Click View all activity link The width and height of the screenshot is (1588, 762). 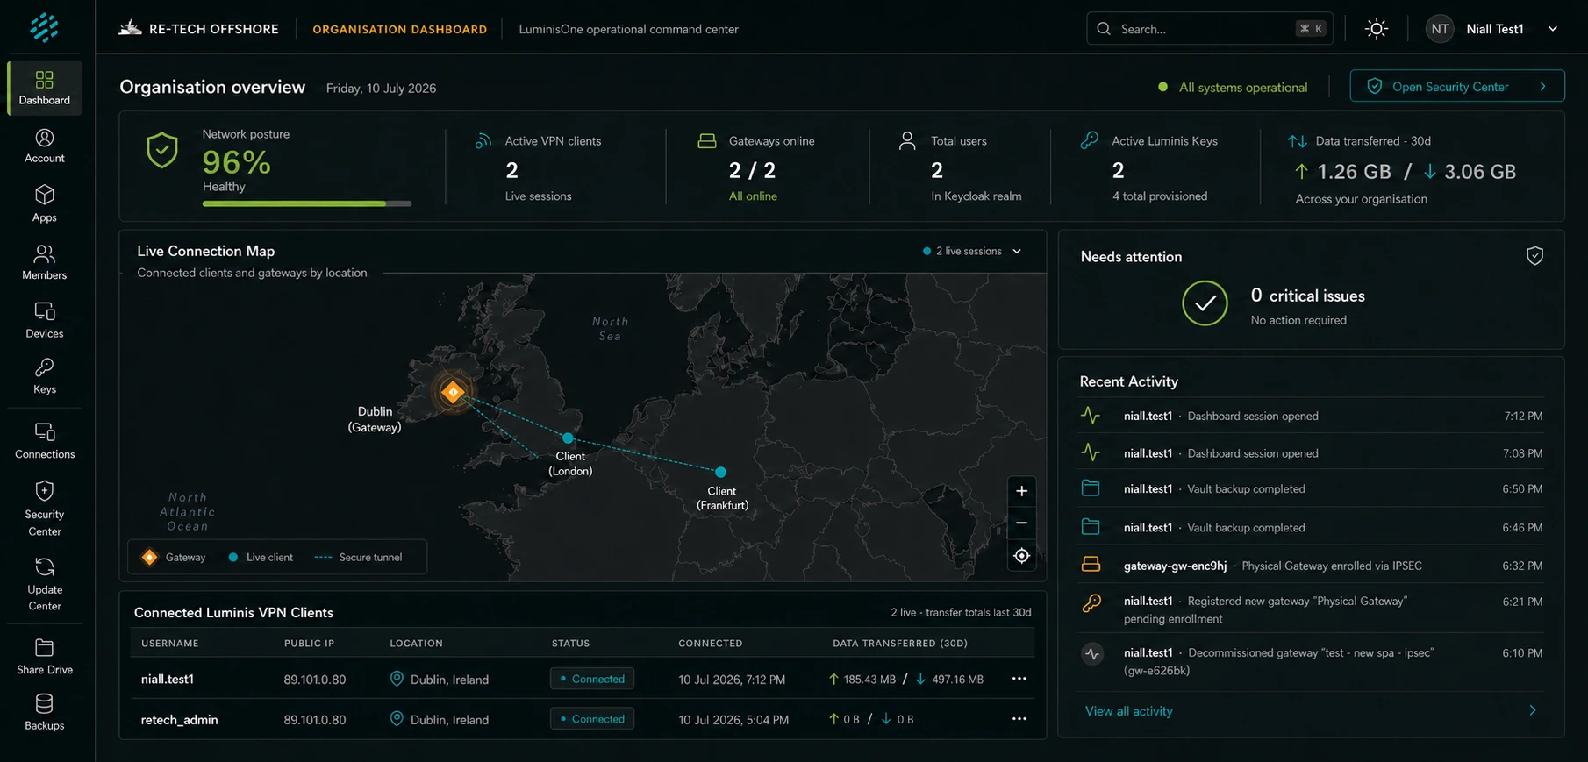click(x=1128, y=711)
